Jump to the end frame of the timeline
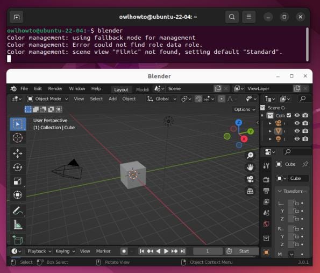 click(183, 251)
